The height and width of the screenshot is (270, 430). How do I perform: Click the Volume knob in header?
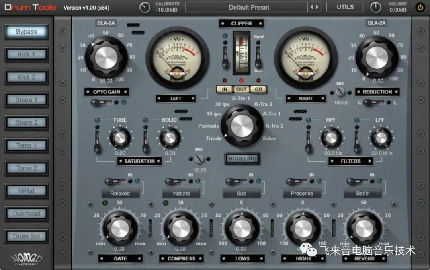[x=376, y=8]
